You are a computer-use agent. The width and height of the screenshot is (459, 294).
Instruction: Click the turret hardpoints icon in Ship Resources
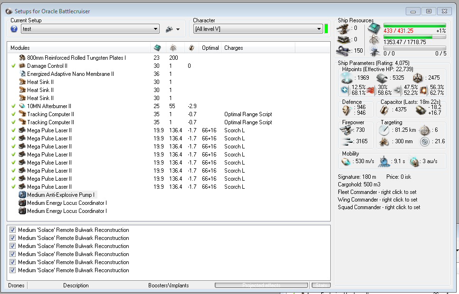tap(343, 28)
